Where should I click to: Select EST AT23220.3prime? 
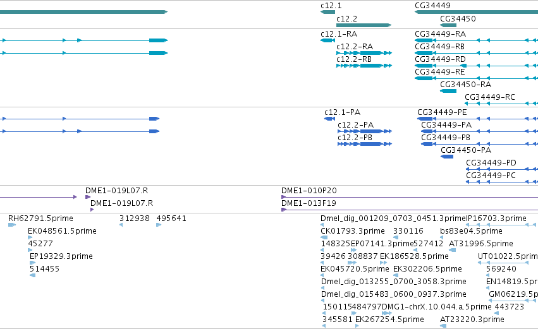pos(443,326)
